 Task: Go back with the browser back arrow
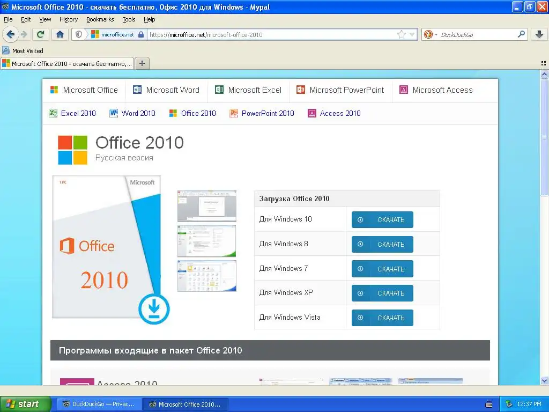(11, 34)
